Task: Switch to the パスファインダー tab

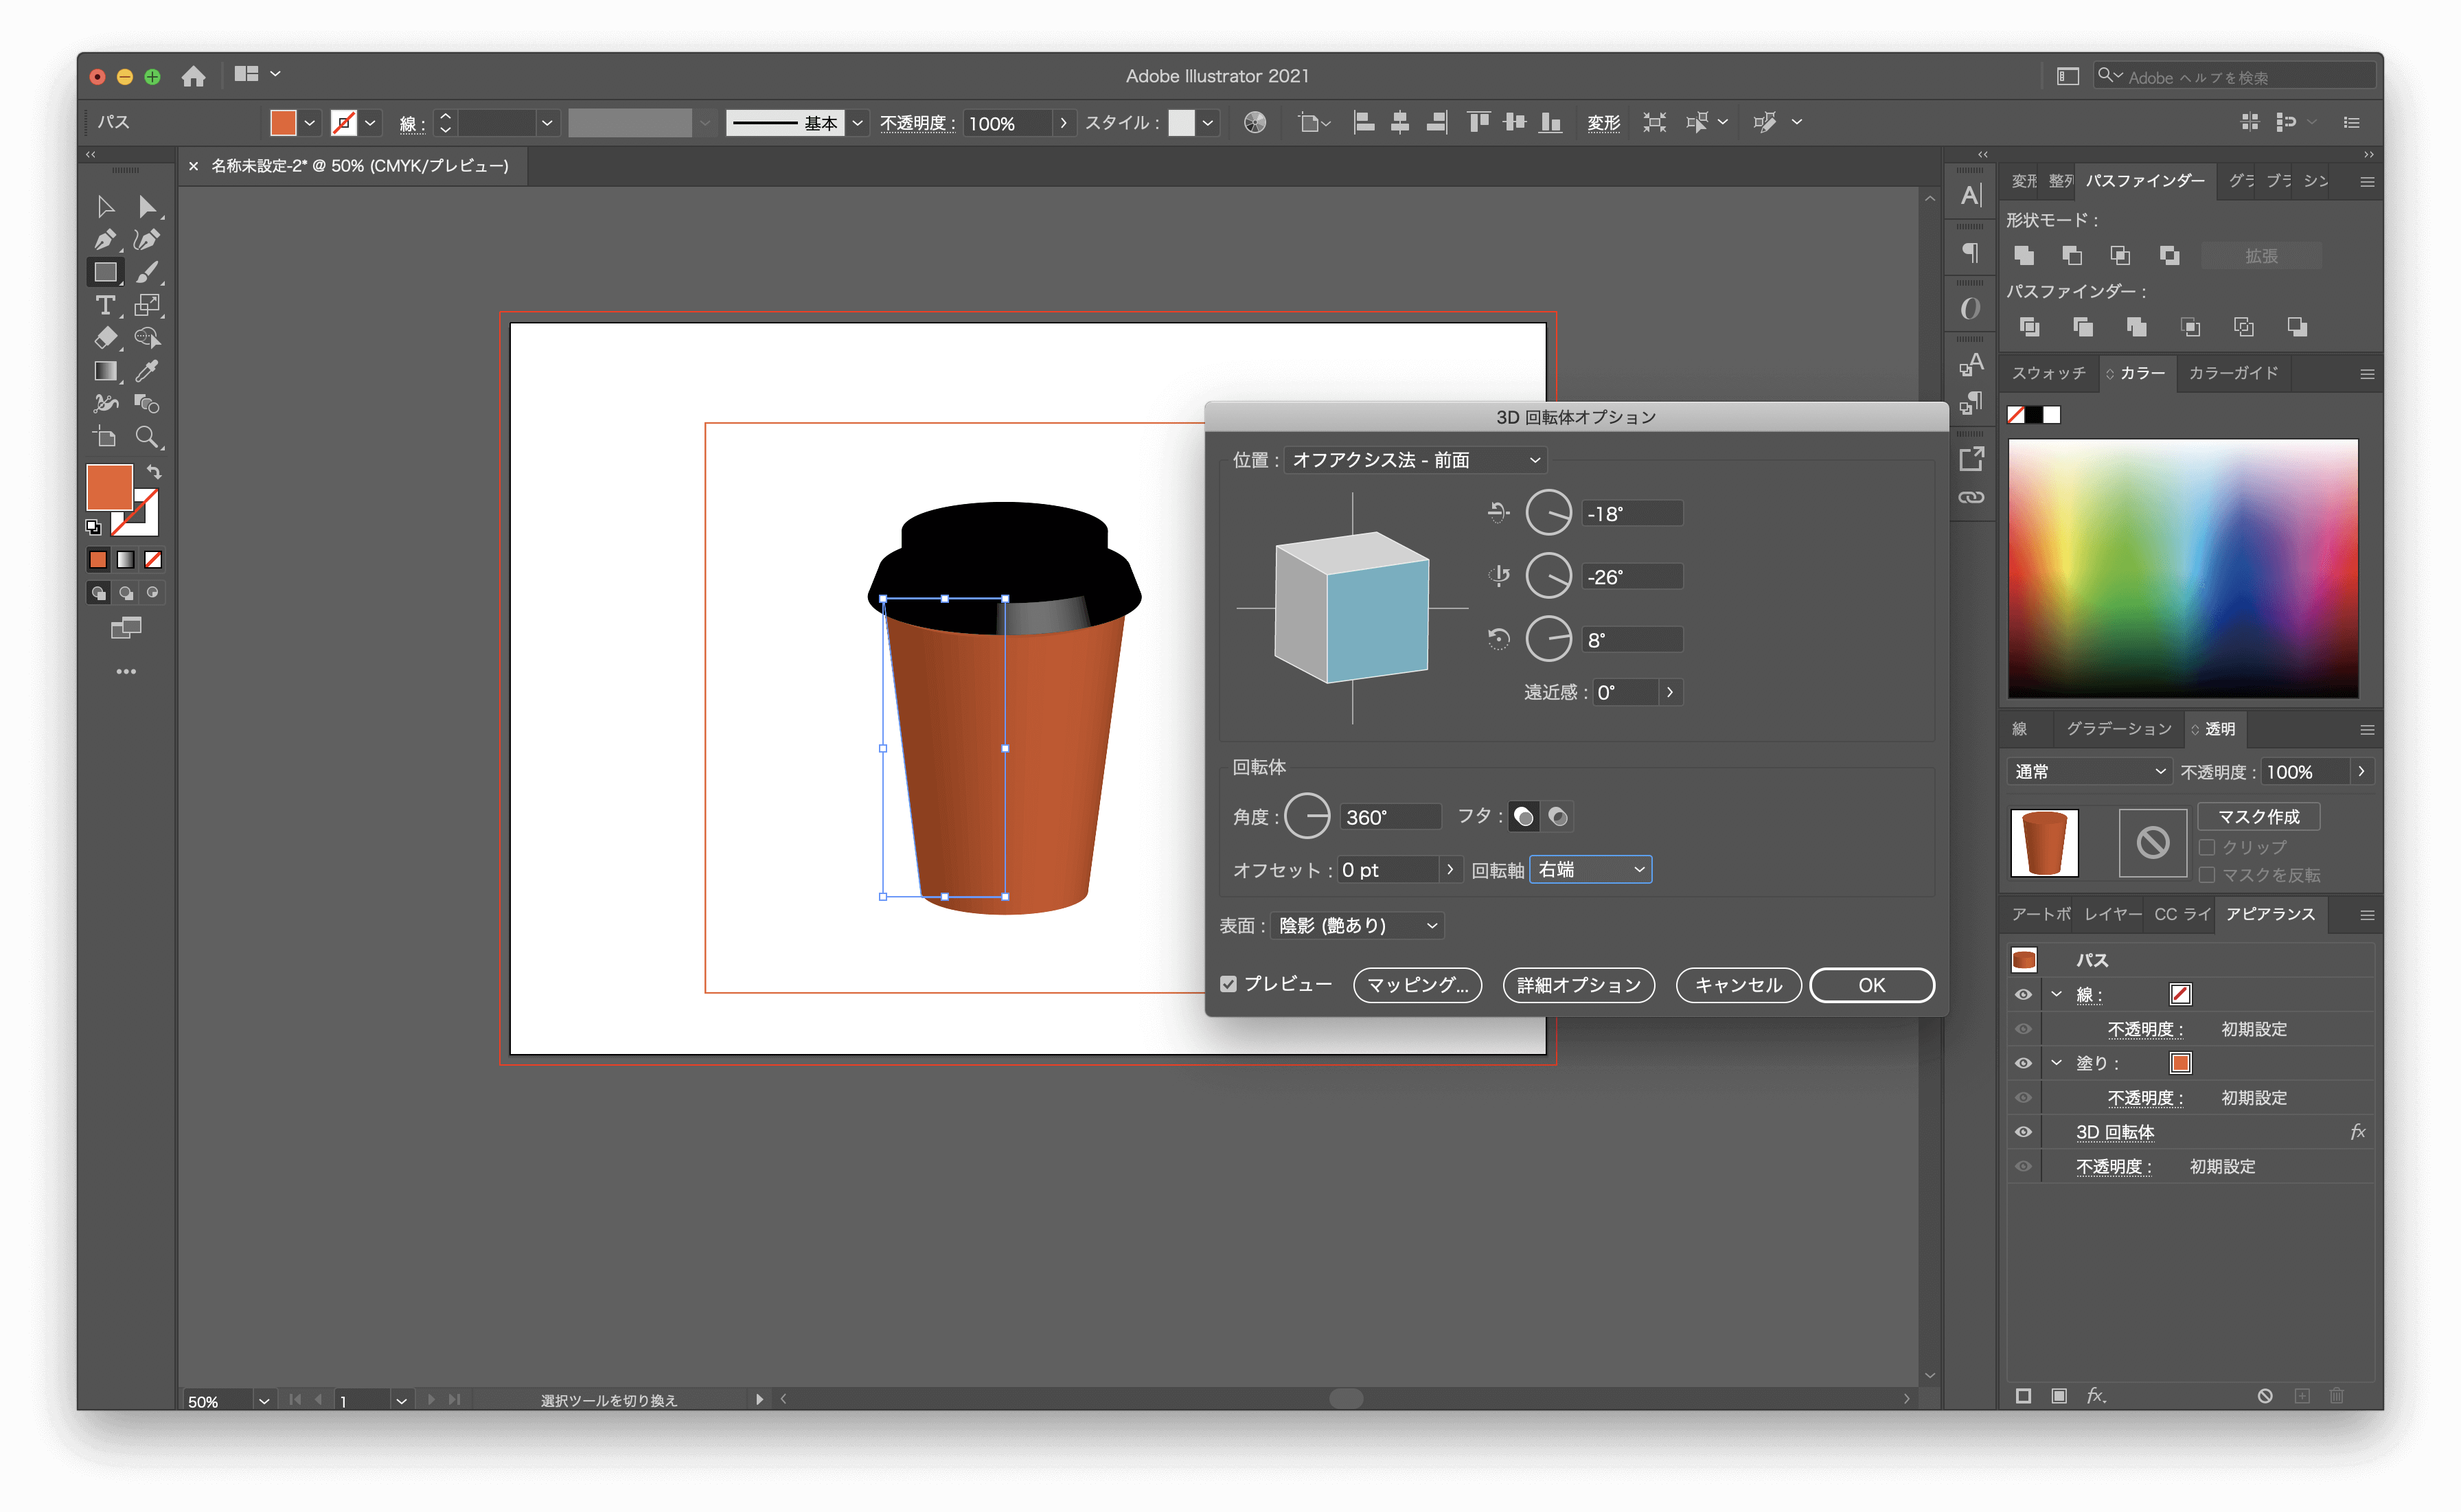Action: [x=2144, y=181]
